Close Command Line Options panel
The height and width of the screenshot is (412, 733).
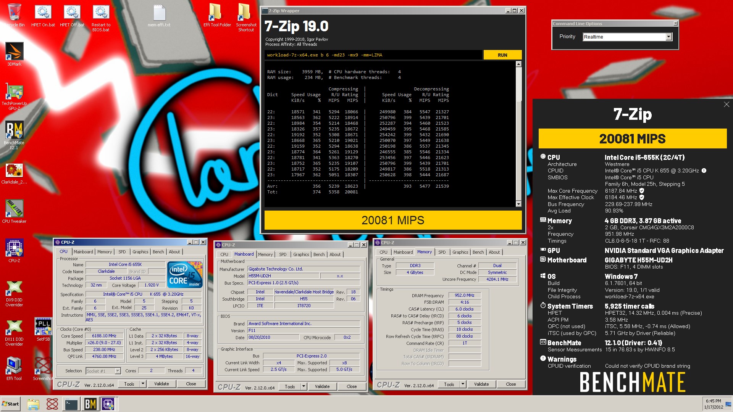tap(675, 24)
